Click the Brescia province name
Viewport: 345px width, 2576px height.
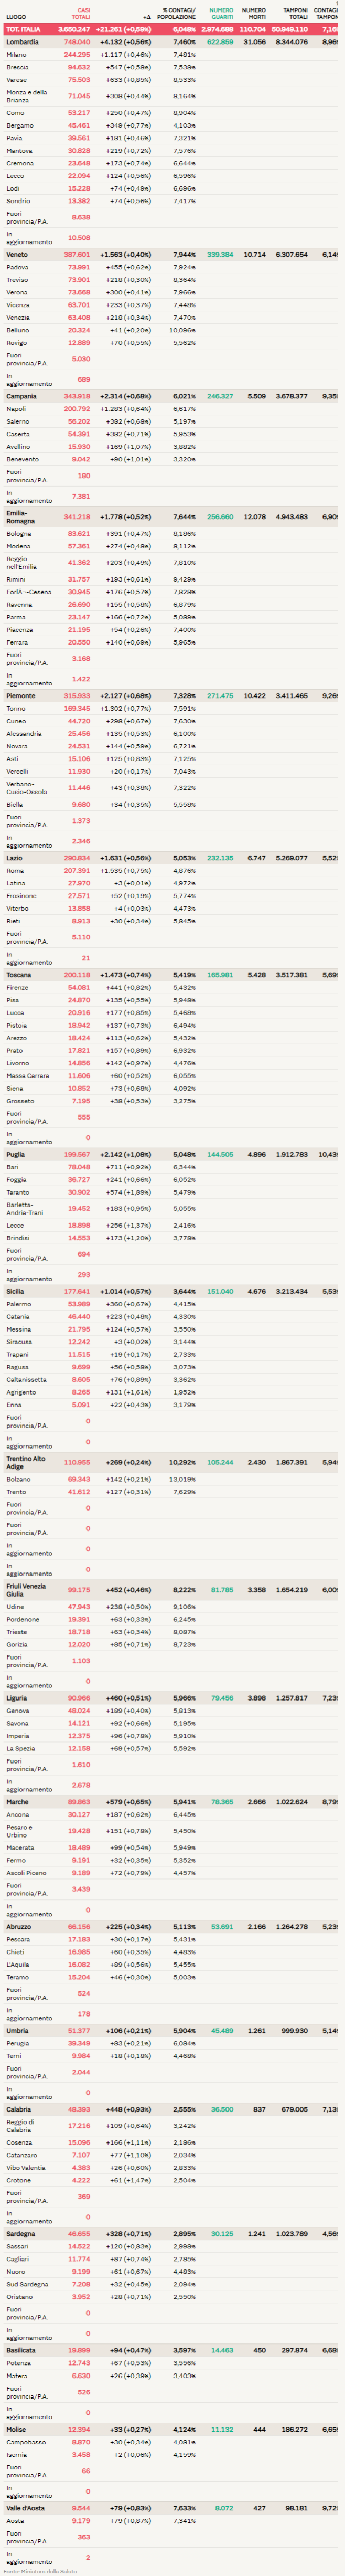click(17, 67)
